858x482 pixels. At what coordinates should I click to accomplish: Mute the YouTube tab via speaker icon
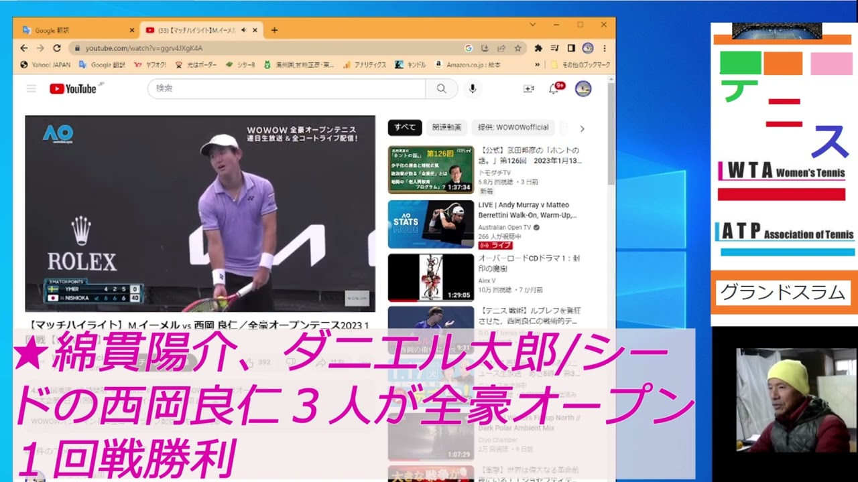pyautogui.click(x=244, y=30)
